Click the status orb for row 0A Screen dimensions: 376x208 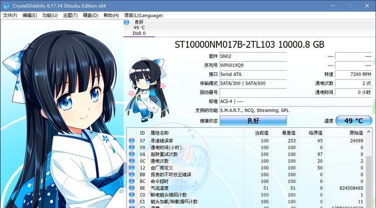131,154
